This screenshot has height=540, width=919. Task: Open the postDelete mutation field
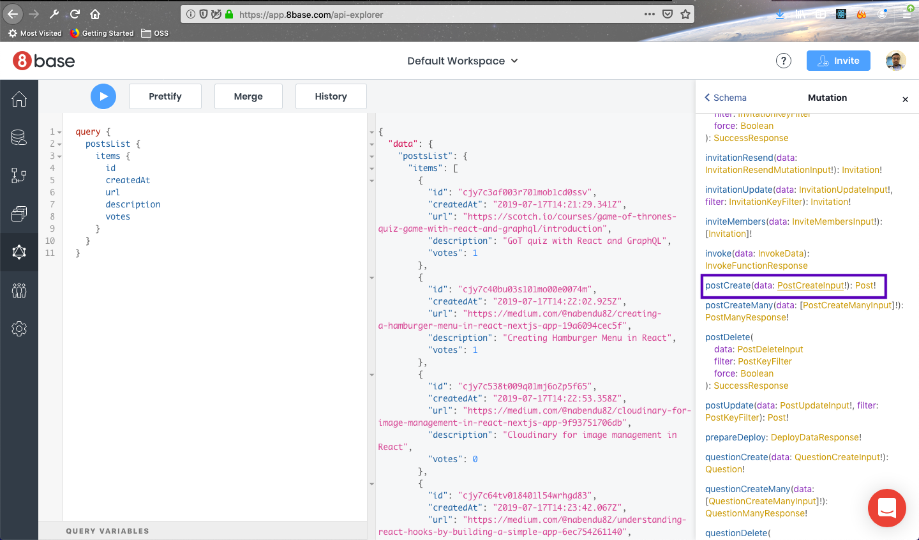tap(728, 337)
